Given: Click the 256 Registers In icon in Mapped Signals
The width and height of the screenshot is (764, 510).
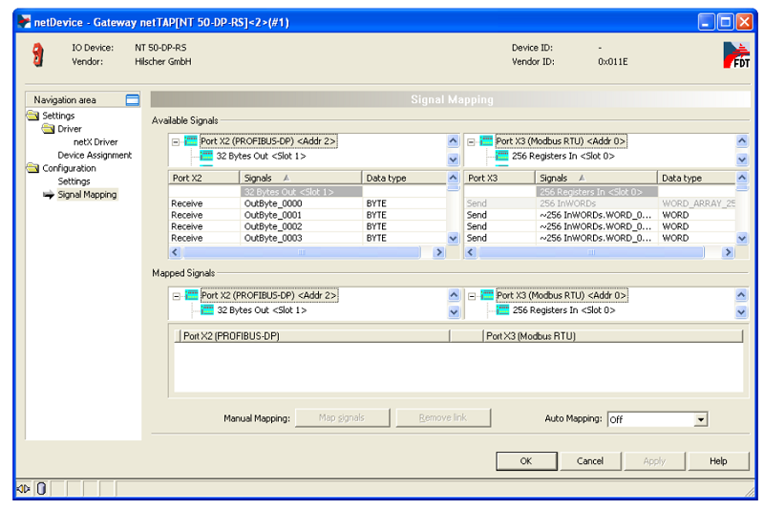Looking at the screenshot, I should [502, 309].
